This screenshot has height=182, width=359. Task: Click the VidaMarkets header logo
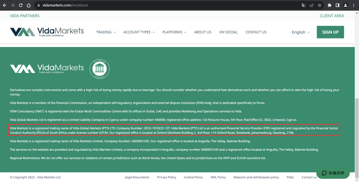47,32
